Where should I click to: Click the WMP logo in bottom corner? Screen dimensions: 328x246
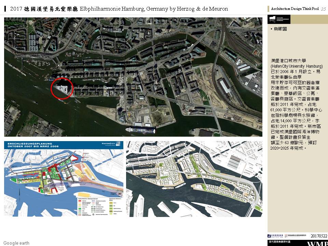coord(317,243)
